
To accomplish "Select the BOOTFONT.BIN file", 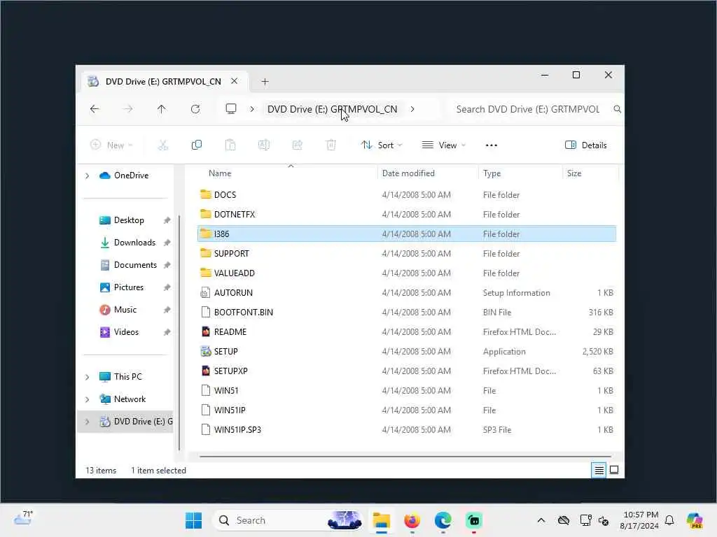I will [x=243, y=313].
